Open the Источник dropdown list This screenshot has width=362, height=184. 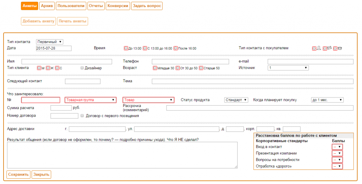[288, 68]
